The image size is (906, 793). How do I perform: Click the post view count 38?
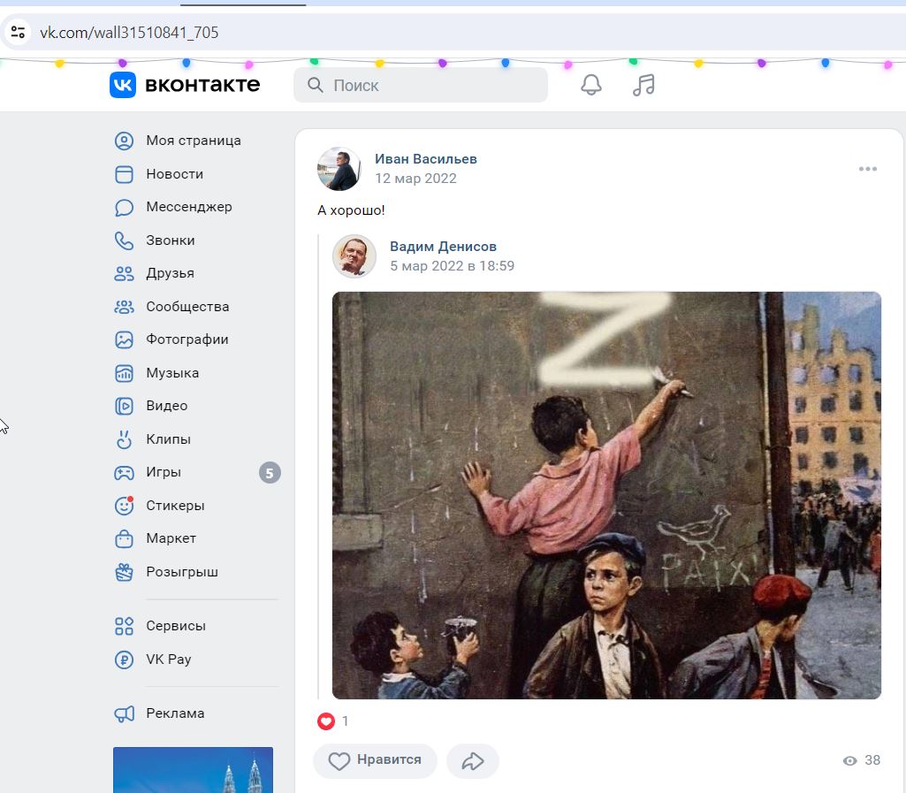(862, 760)
